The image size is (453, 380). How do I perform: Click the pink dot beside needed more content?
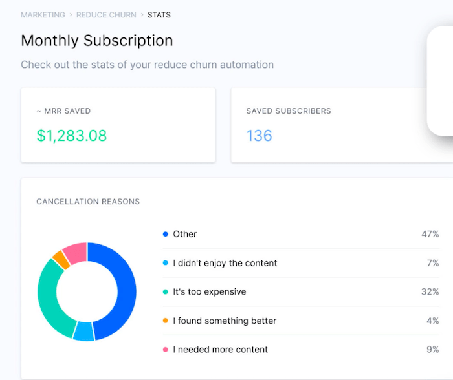point(166,350)
